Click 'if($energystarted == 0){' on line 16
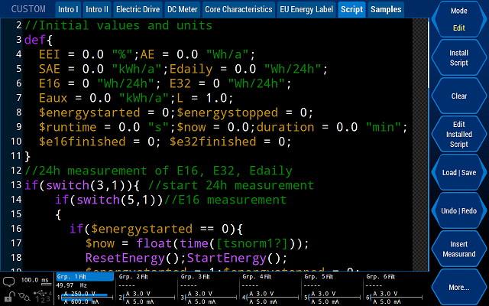This screenshot has height=306, width=489. 156,229
